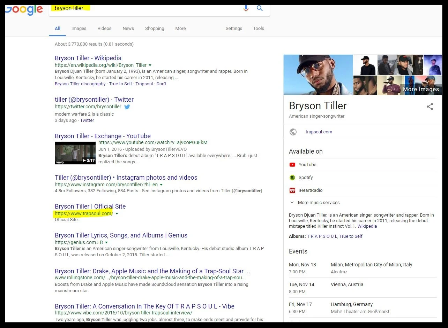This screenshot has height=328, width=448.
Task: Open the Rolling Stone Trap-Soul Star article
Action: pos(152,271)
